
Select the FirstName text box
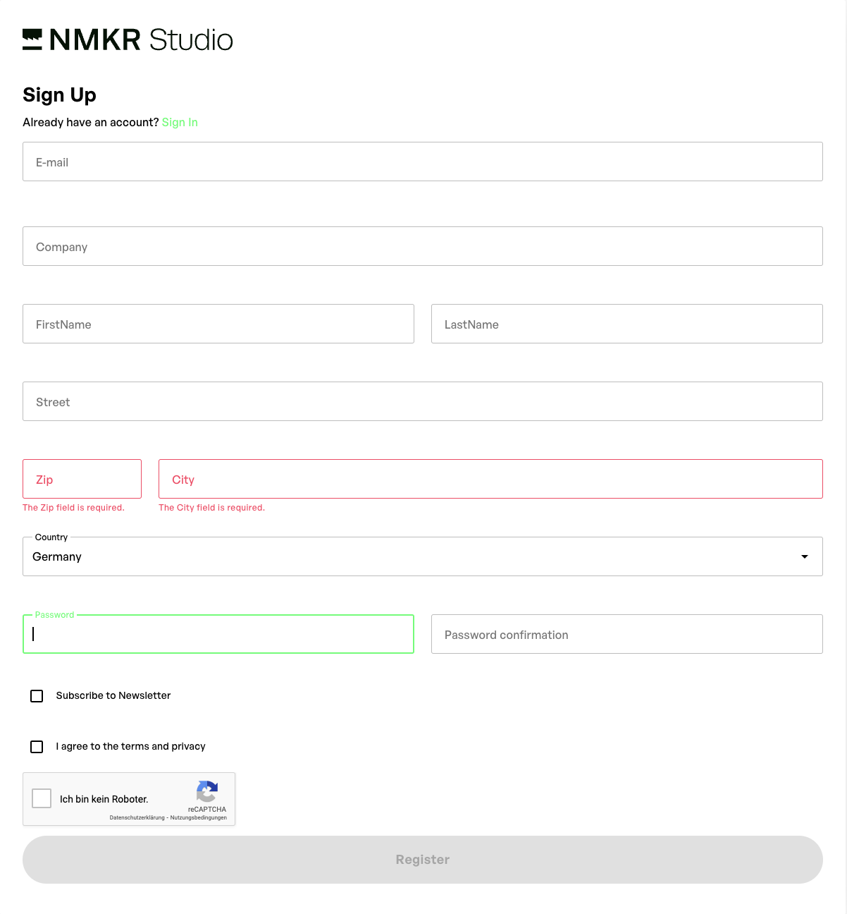[218, 324]
